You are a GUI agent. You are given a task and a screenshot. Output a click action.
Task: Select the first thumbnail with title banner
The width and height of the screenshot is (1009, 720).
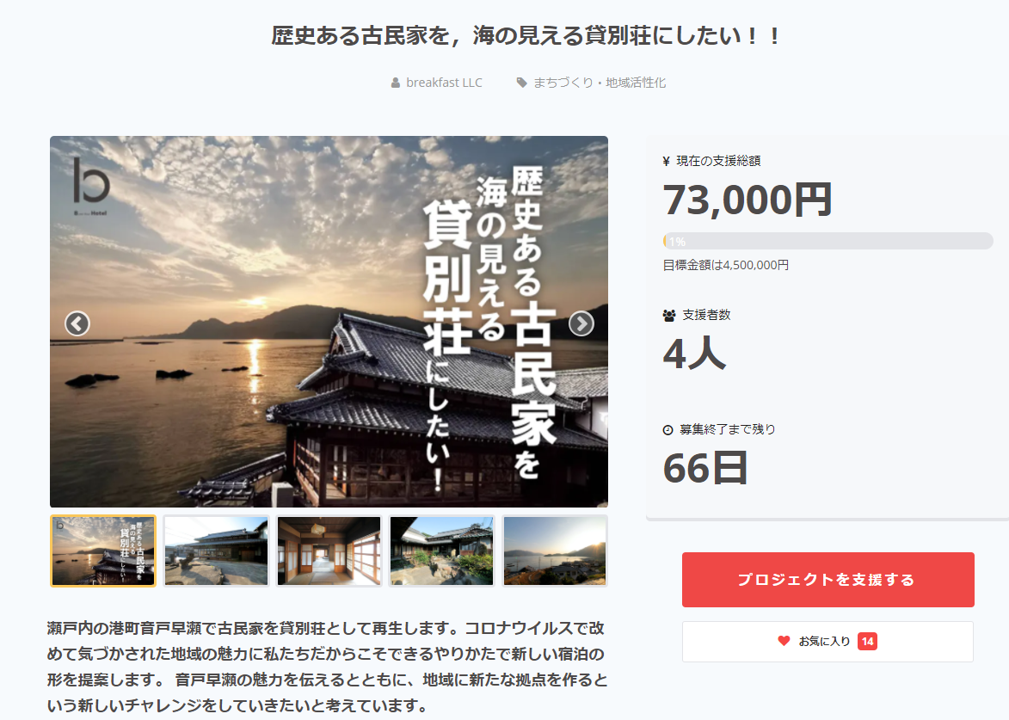click(x=103, y=551)
